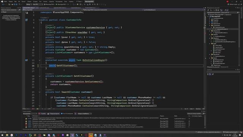
Task: Collapse the CustomerInfo class code block
Action: 39,20
